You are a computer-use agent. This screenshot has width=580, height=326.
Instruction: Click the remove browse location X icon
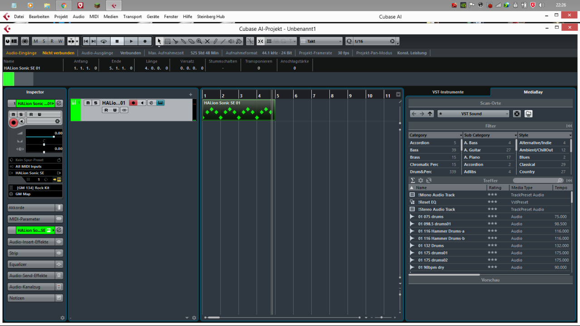tap(517, 114)
